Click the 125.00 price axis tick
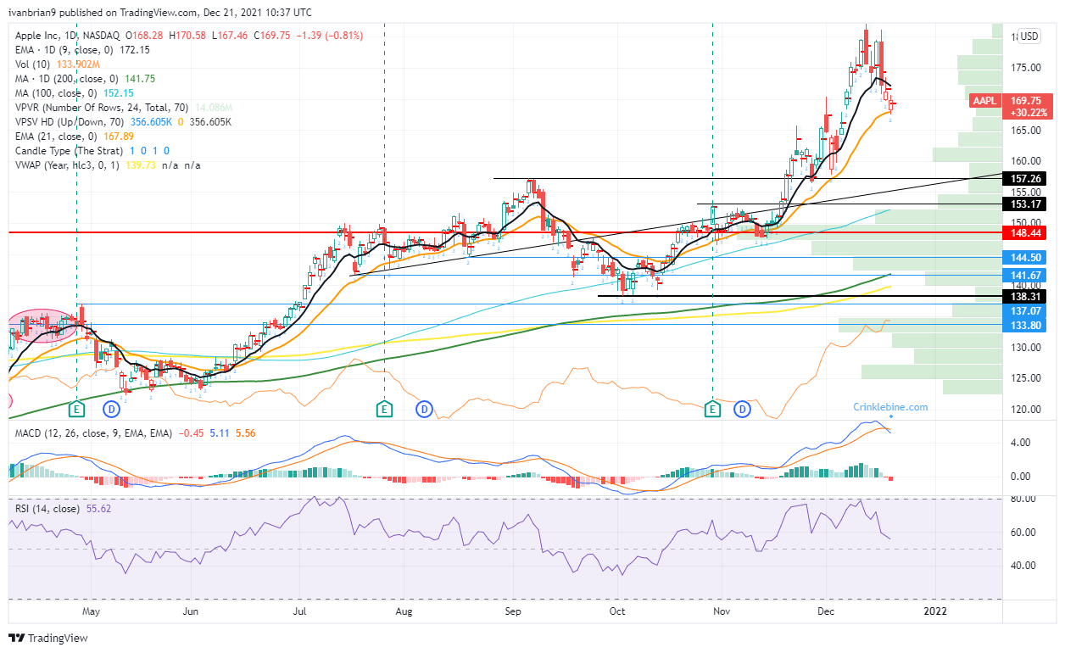This screenshot has width=1065, height=653. point(1027,378)
